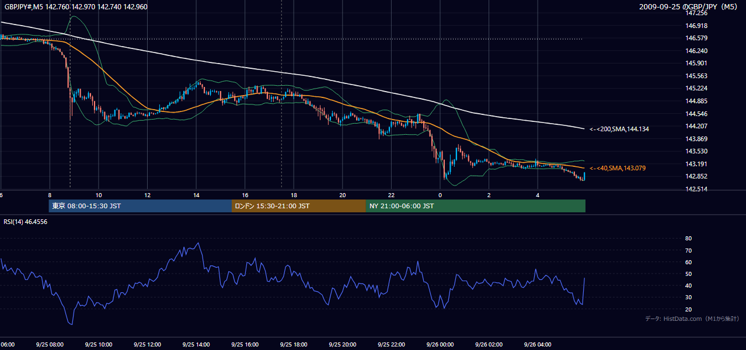Click RSI scale value 40
This screenshot has width=746, height=350.
pos(688,285)
